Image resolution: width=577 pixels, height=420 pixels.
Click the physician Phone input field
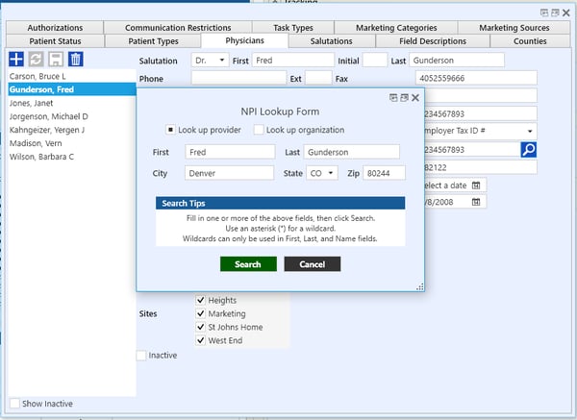click(x=238, y=78)
